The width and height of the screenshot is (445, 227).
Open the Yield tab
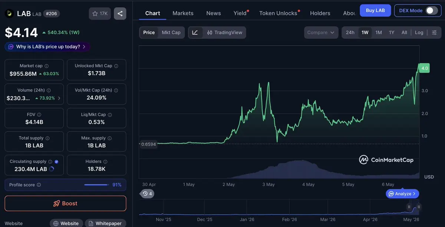(240, 13)
